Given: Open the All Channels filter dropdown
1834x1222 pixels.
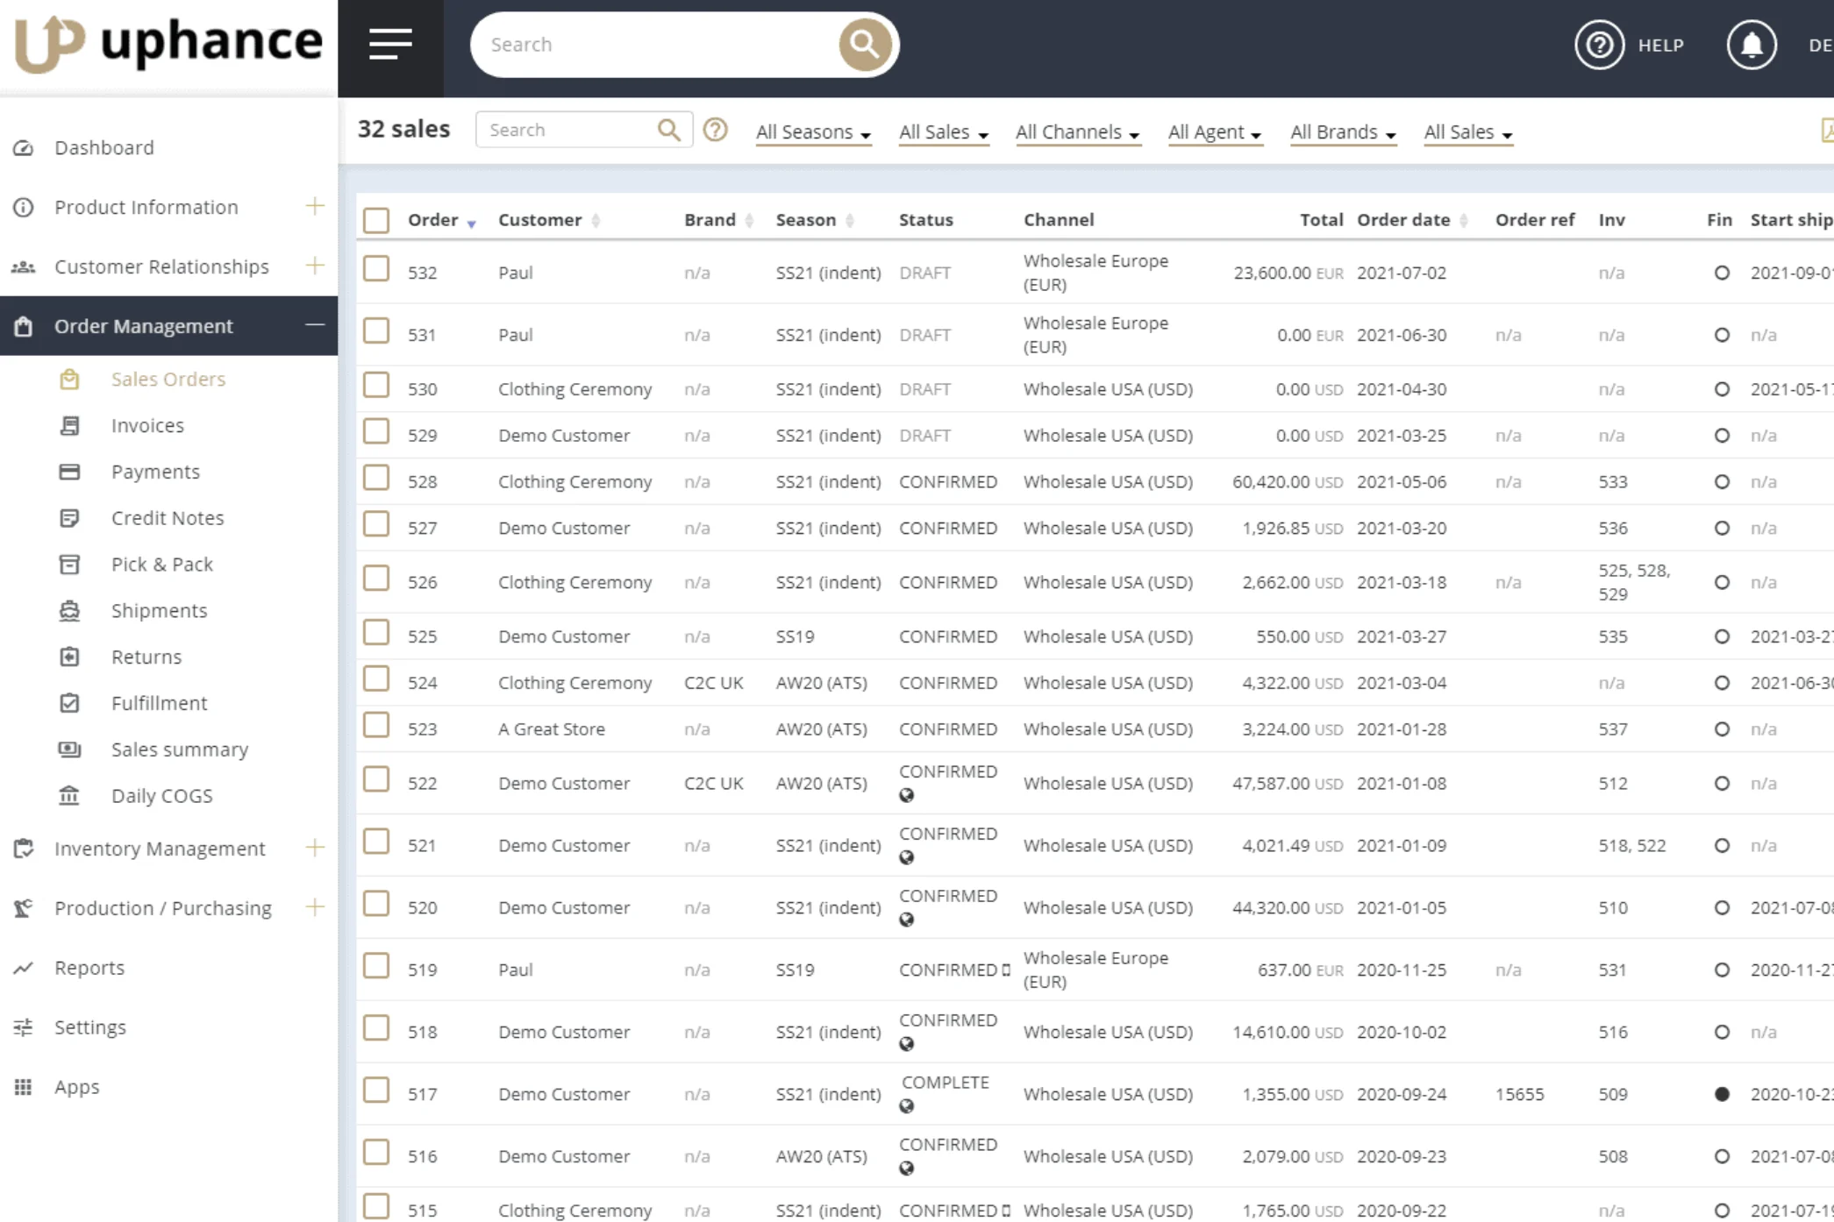Looking at the screenshot, I should click(x=1078, y=132).
